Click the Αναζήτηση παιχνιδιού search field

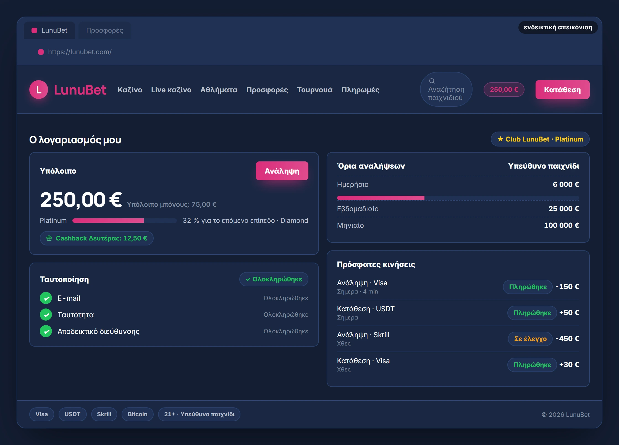click(446, 89)
